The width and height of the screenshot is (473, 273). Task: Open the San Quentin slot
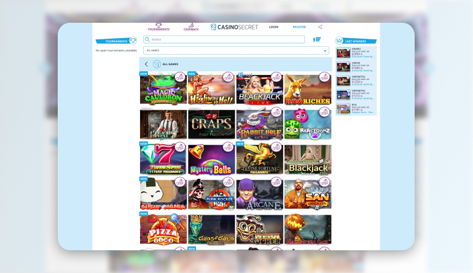tap(308, 194)
